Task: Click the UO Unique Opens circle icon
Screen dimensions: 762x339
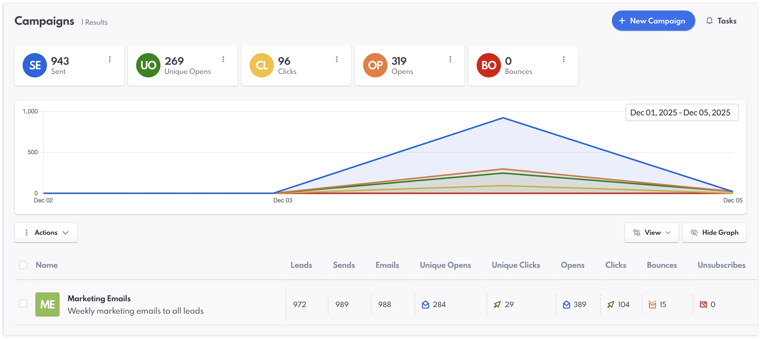Action: click(x=148, y=65)
